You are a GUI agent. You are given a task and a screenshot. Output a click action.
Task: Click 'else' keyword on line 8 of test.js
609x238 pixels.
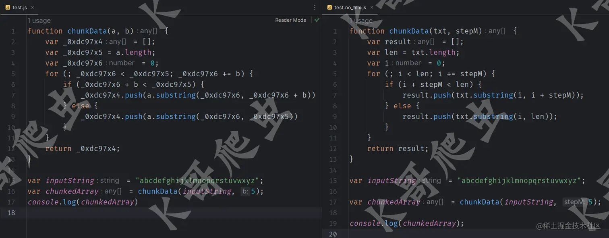(80, 106)
